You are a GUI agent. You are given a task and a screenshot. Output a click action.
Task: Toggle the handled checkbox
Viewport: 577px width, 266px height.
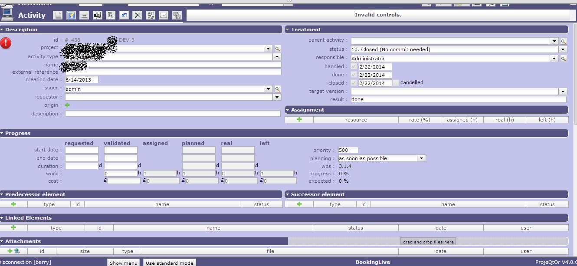pyautogui.click(x=354, y=66)
